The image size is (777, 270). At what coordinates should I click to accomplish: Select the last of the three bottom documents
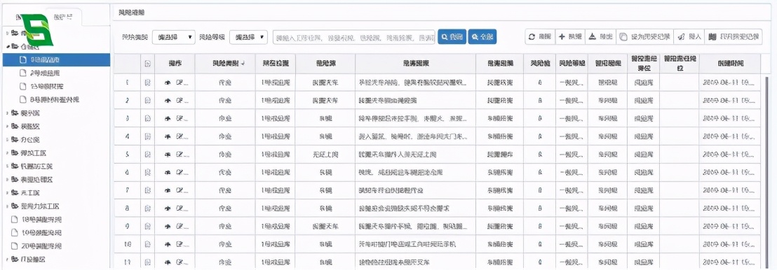click(36, 246)
